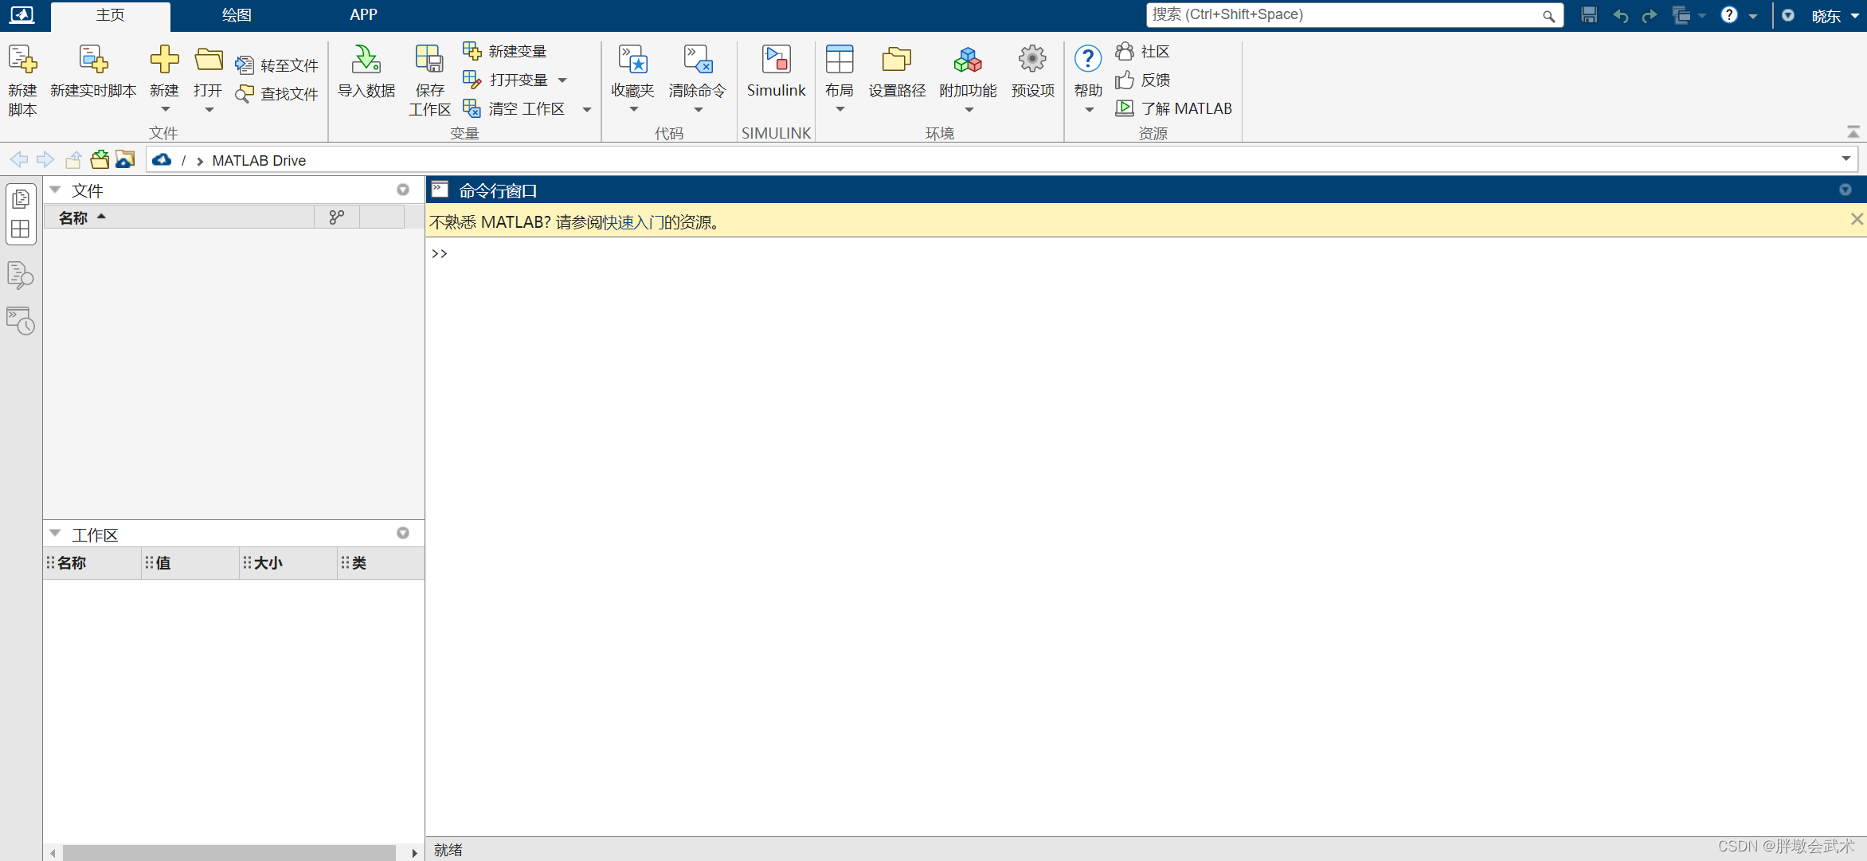Image resolution: width=1867 pixels, height=861 pixels.
Task: Click the 帮助 help question mark icon
Action: point(1088,59)
